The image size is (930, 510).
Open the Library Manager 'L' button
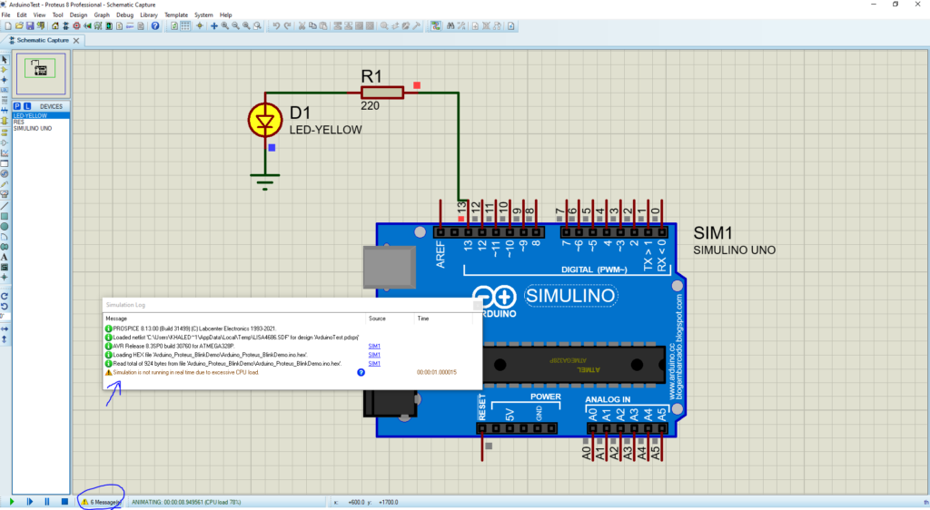click(x=27, y=106)
